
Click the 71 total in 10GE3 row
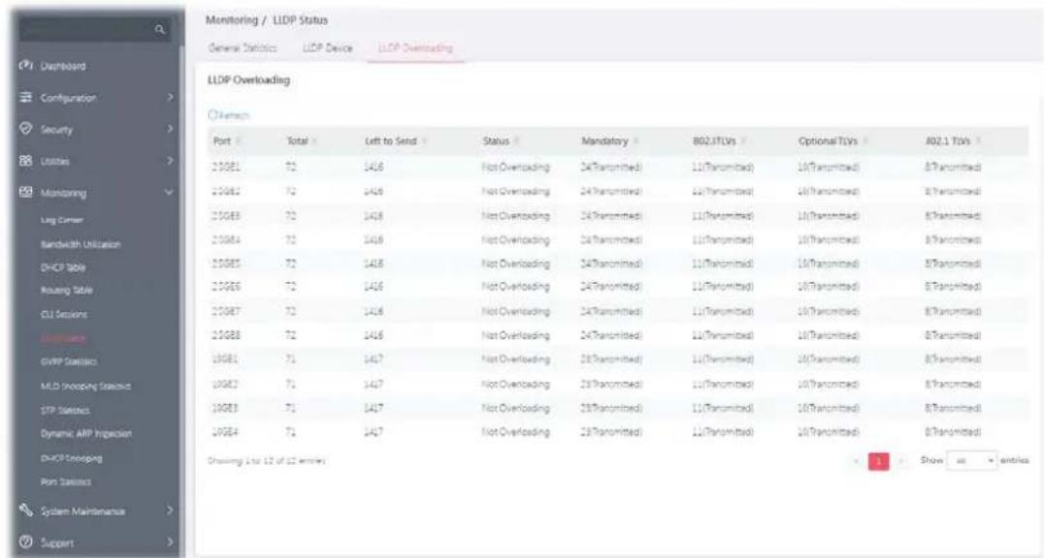(292, 408)
